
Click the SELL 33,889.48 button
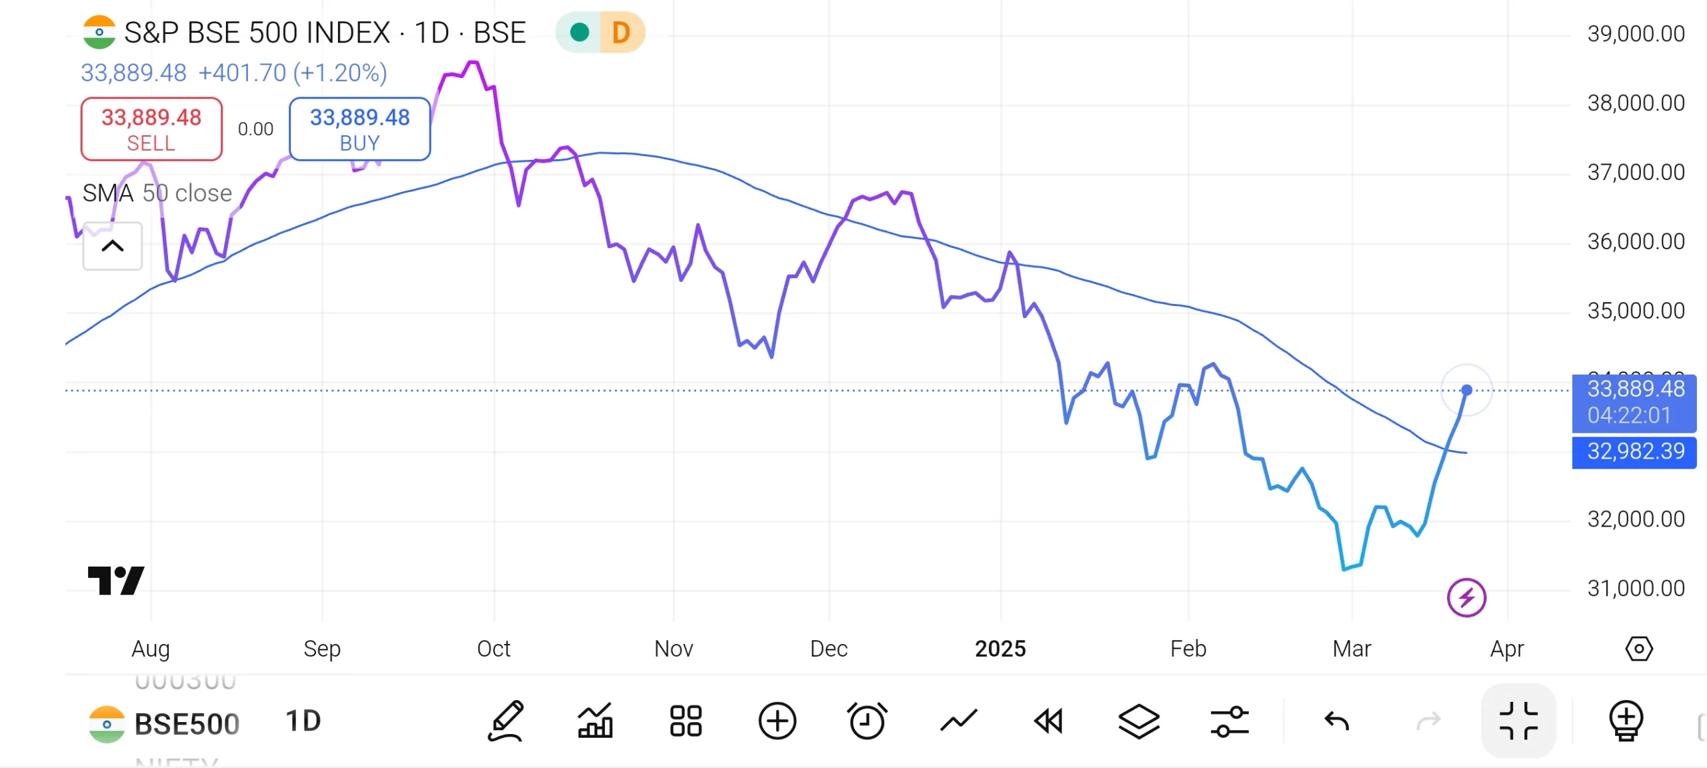pos(151,129)
